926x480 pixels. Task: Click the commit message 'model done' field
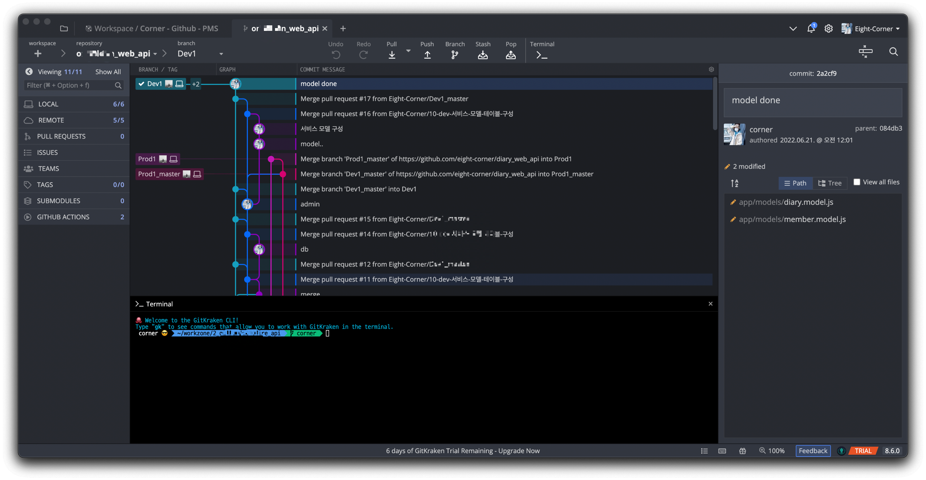[812, 102]
